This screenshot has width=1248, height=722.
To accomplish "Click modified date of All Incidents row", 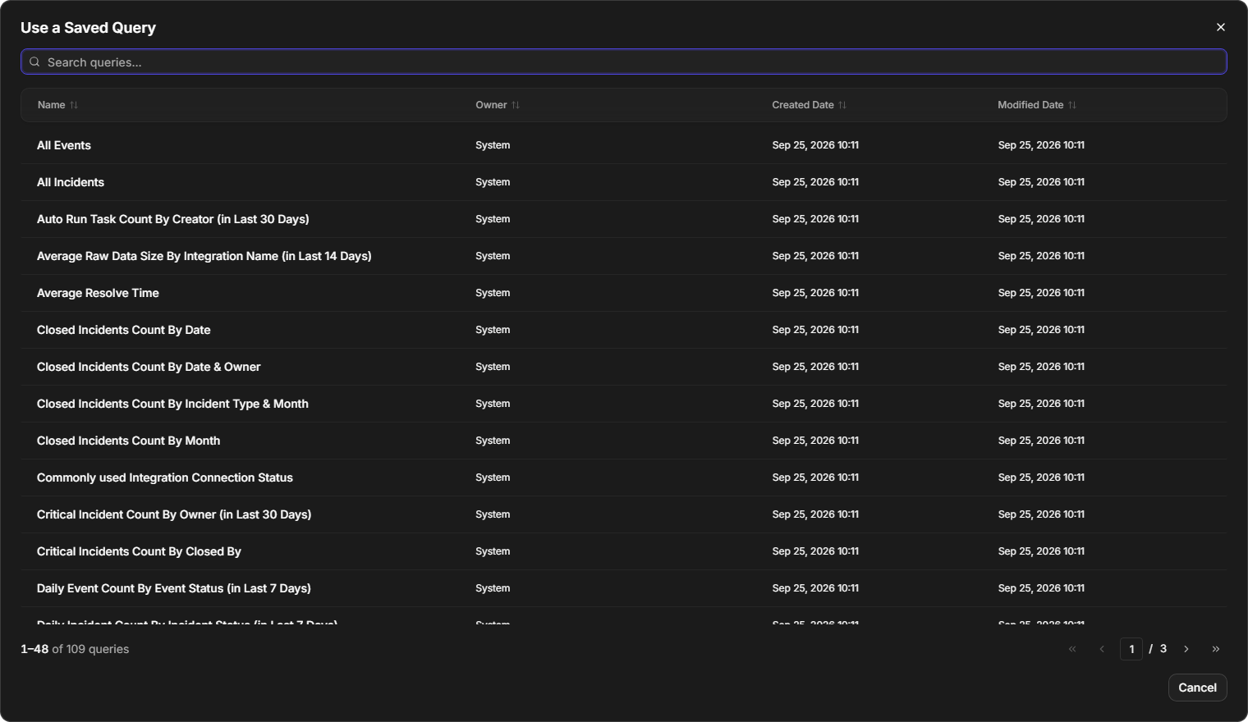I will pos(1041,182).
